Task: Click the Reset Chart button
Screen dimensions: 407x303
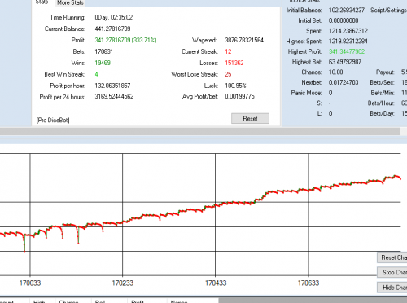Action: coord(392,257)
